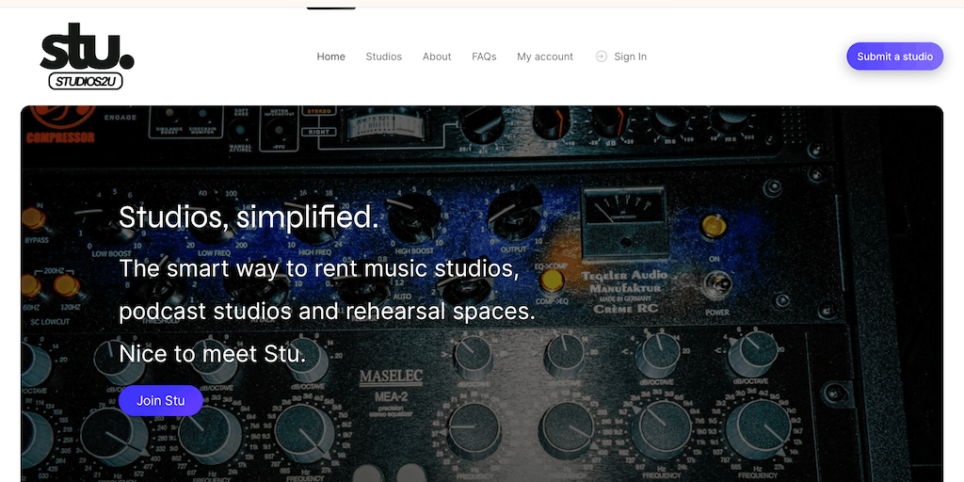Viewport: 964px width, 482px height.
Task: Open the About page
Action: click(437, 56)
